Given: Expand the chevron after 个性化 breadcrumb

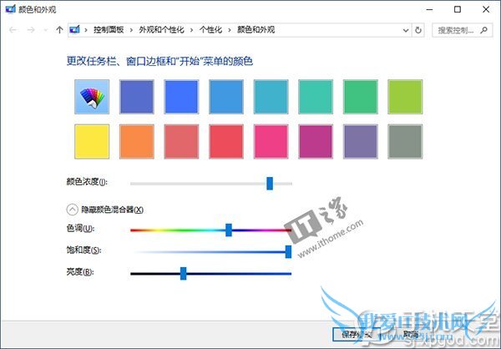Looking at the screenshot, I should coord(230,30).
